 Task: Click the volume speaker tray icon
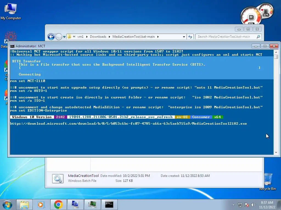pos(253,205)
